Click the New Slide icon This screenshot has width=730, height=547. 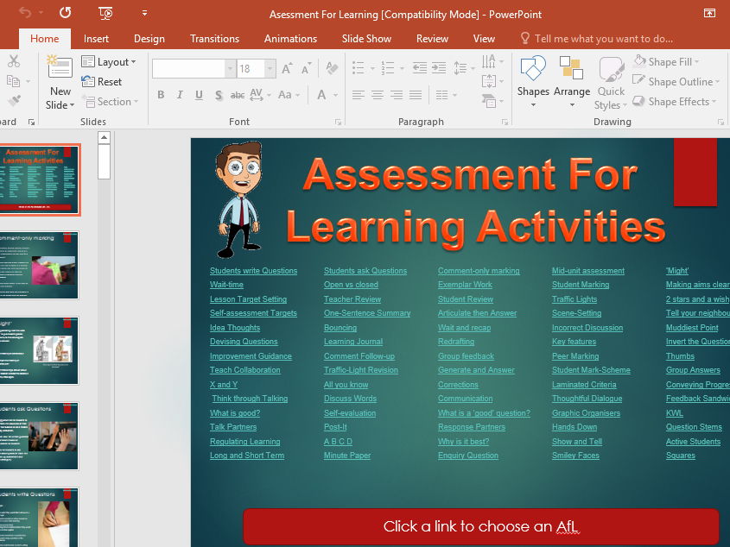60,67
